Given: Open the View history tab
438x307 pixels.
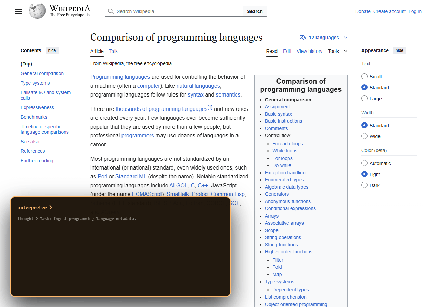Looking at the screenshot, I should (x=309, y=51).
